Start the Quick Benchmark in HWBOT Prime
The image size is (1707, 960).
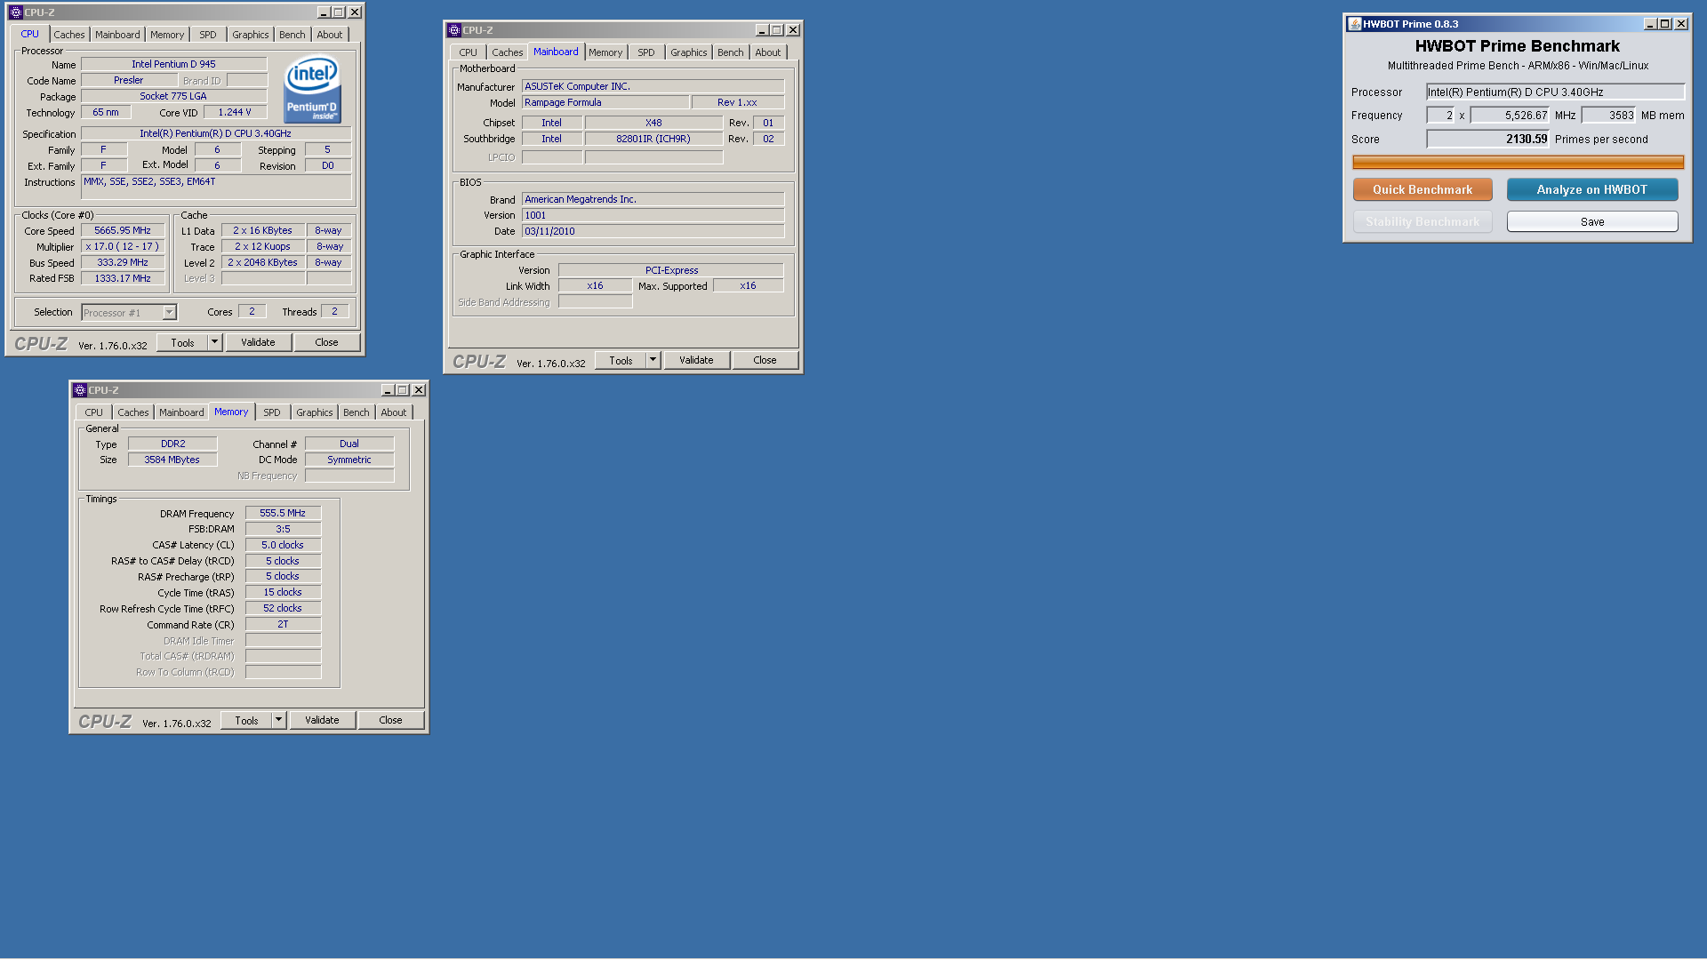pos(1422,189)
